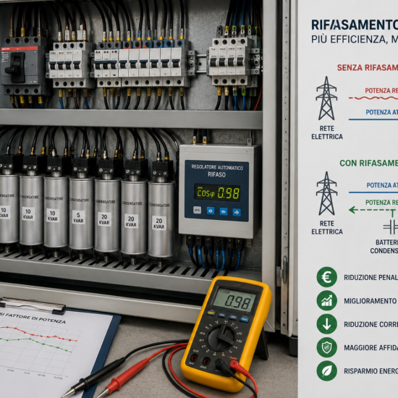Click the RISPARMIO ENERG text
This screenshot has width=398, height=398.
coord(371,371)
